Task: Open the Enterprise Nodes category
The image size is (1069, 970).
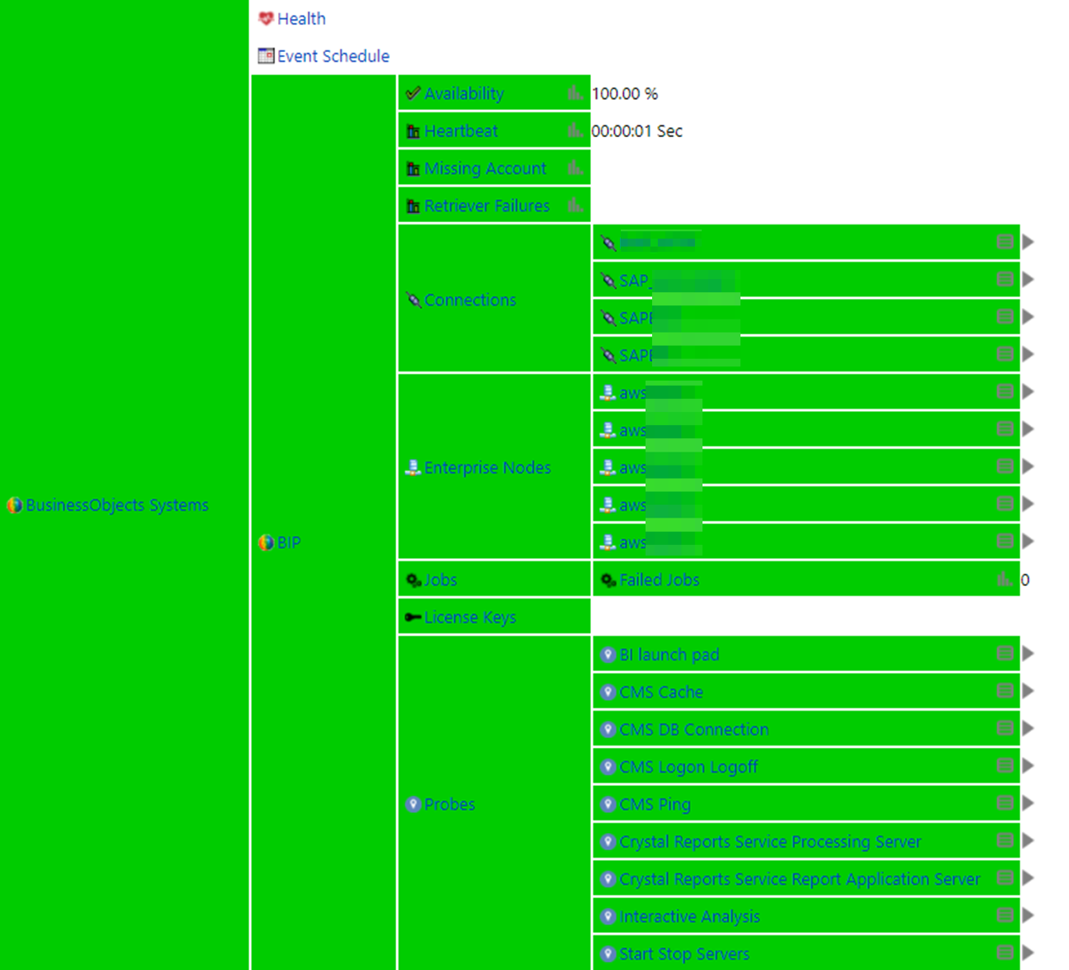Action: pyautogui.click(x=487, y=468)
